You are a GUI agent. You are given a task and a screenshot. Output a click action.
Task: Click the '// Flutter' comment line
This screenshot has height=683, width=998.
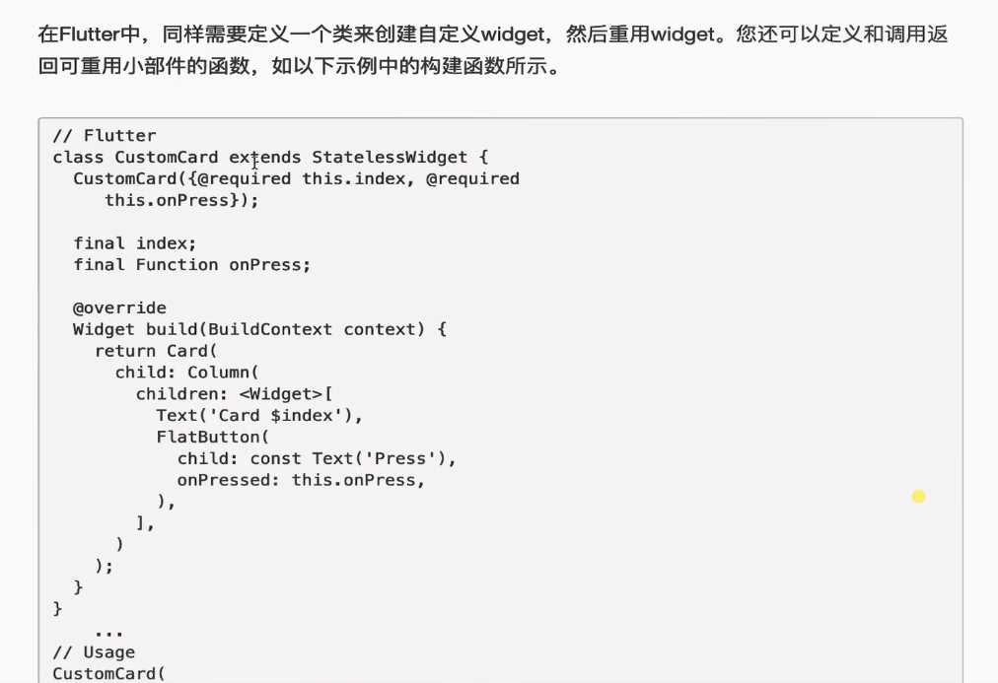pyautogui.click(x=105, y=135)
